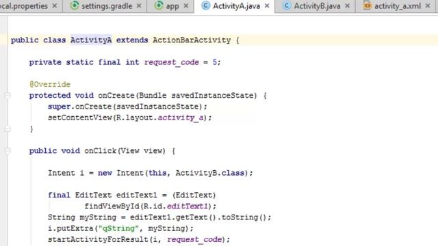Click the onCreate closing brace fold marker

[x=8, y=129]
